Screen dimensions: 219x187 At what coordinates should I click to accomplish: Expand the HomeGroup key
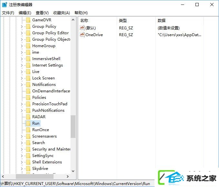click(x=22, y=46)
